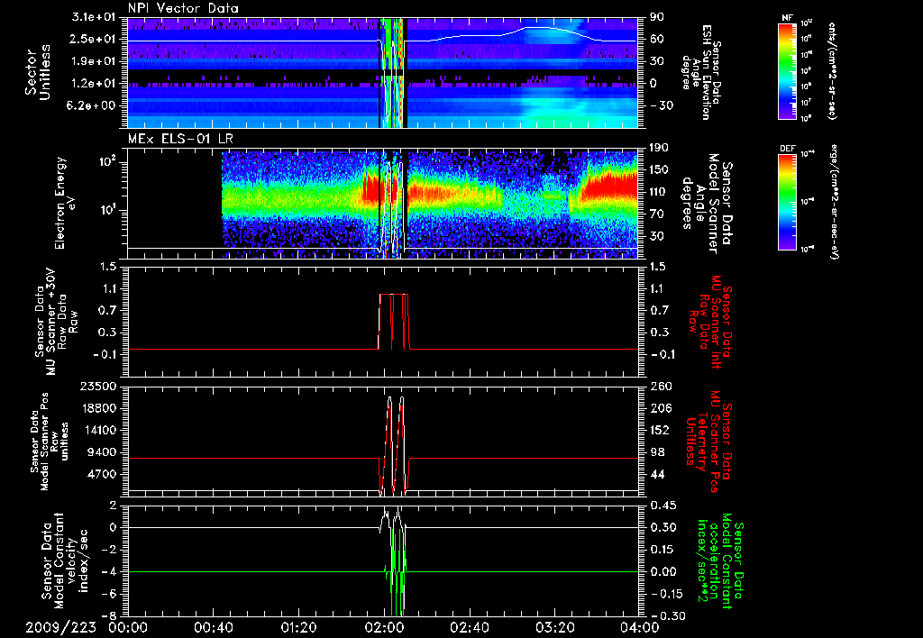The image size is (923, 638).
Task: Select the "MEx ELS-01 LR" panel title
Action: 178,139
